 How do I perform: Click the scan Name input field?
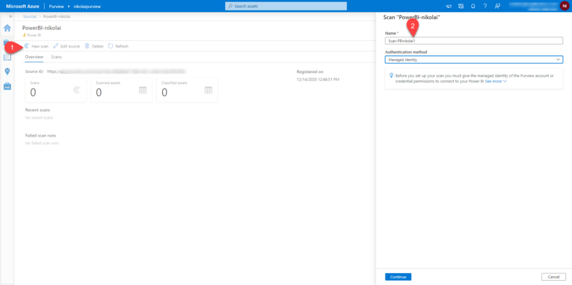point(474,41)
